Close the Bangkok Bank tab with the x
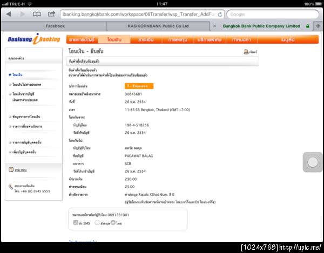This screenshot has width=324, height=253. point(214,26)
